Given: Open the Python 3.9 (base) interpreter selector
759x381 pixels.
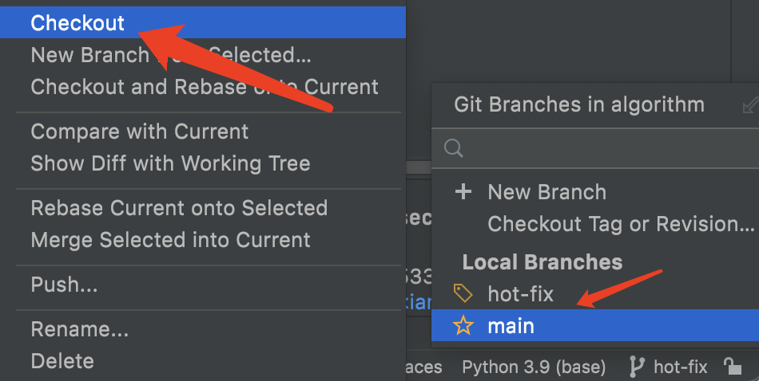Looking at the screenshot, I should [533, 367].
